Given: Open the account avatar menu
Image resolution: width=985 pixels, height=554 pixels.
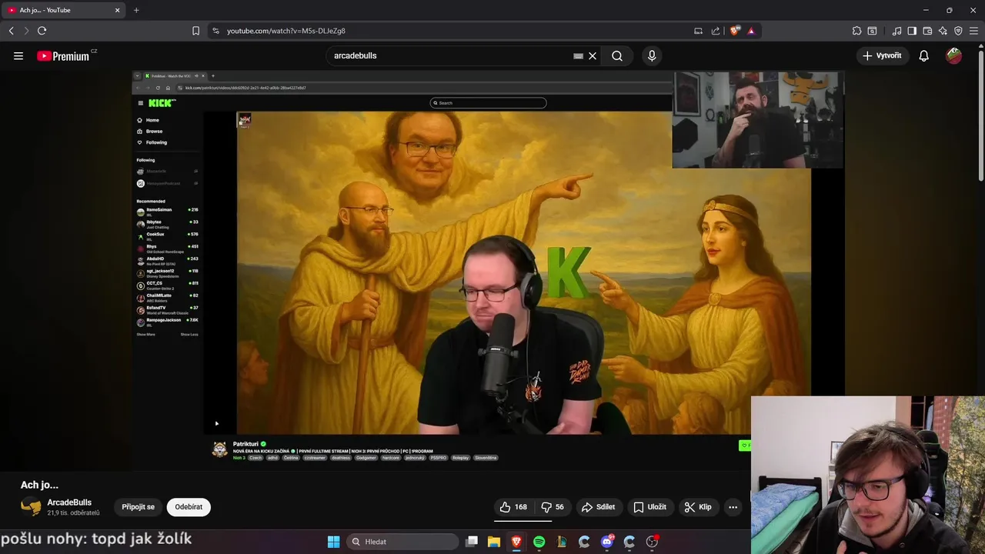Looking at the screenshot, I should (954, 55).
